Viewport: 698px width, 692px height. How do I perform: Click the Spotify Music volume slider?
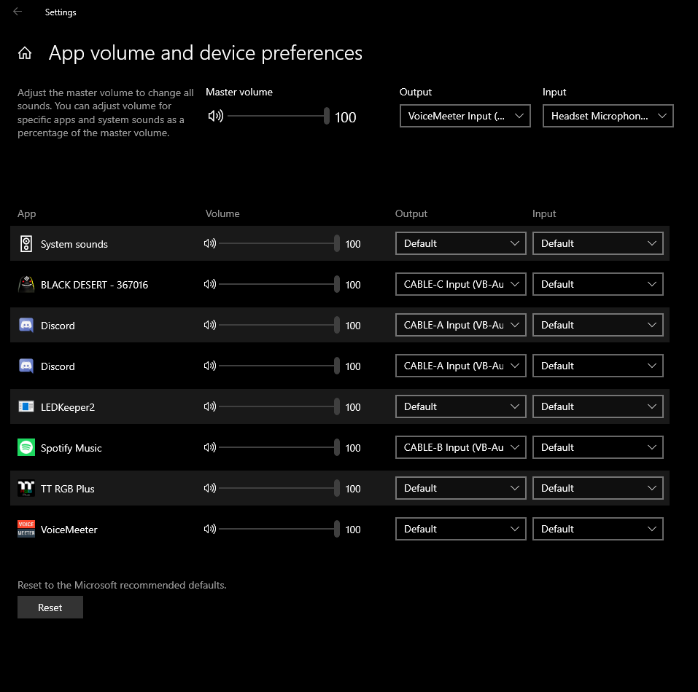click(279, 447)
